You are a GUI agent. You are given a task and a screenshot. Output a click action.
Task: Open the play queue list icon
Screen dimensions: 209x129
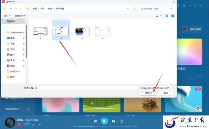point(87,121)
